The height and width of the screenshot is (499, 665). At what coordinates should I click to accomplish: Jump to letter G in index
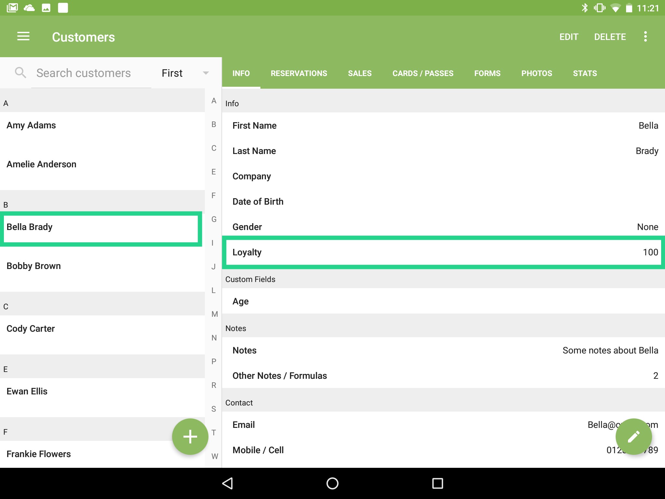pos(214,219)
